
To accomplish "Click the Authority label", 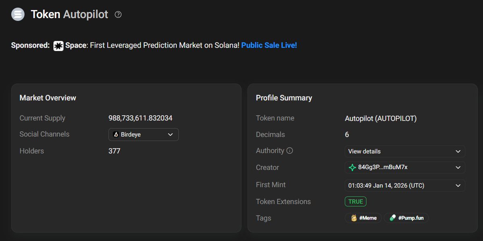I will click(270, 151).
